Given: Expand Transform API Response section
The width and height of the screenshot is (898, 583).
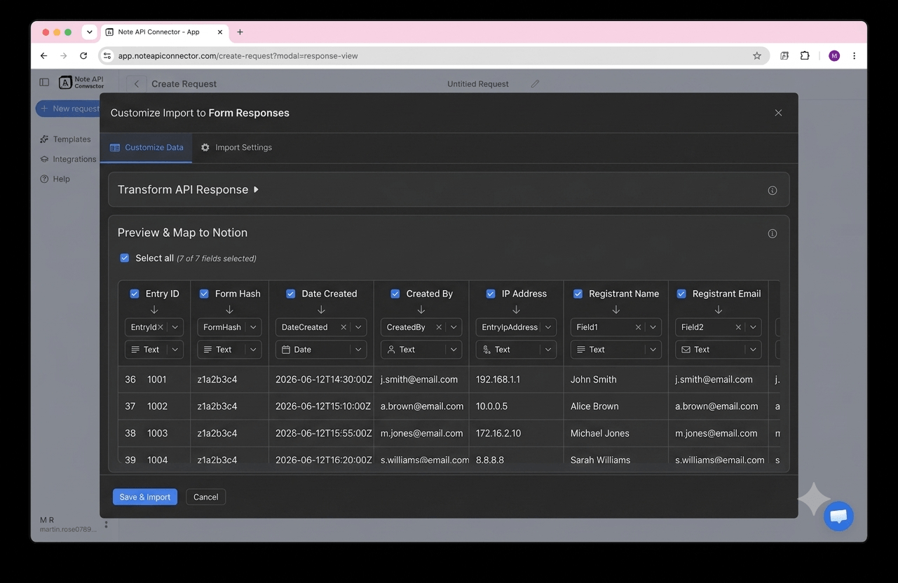Looking at the screenshot, I should [x=189, y=190].
